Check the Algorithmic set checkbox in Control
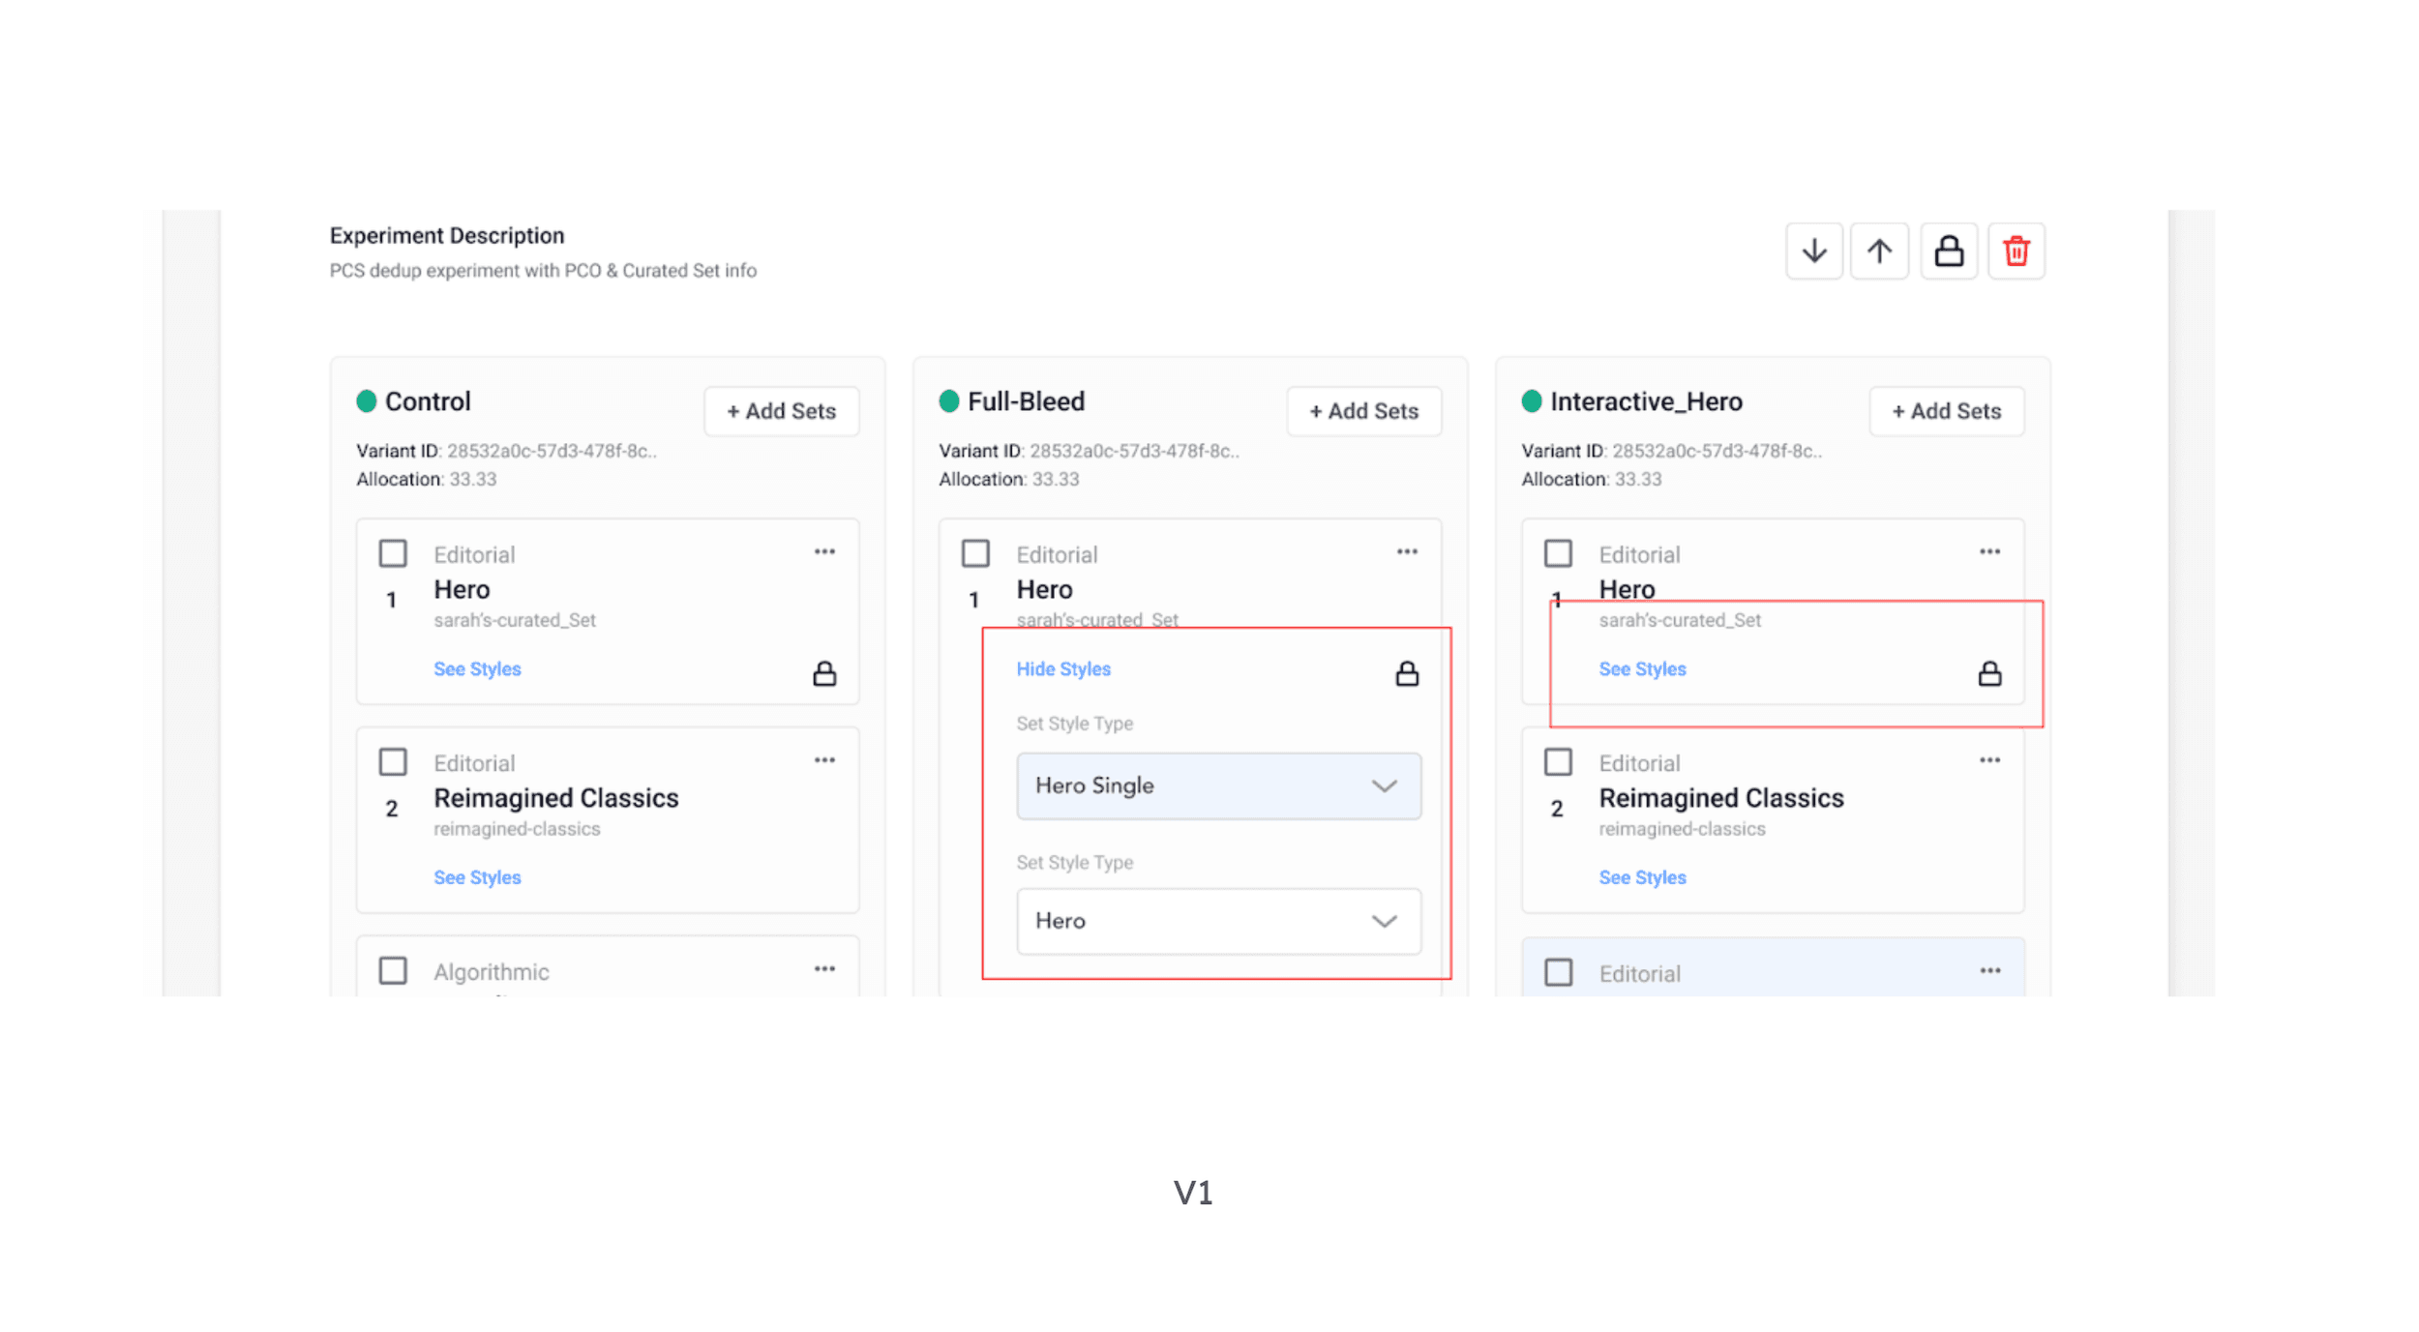The image size is (2419, 1332). click(x=393, y=969)
